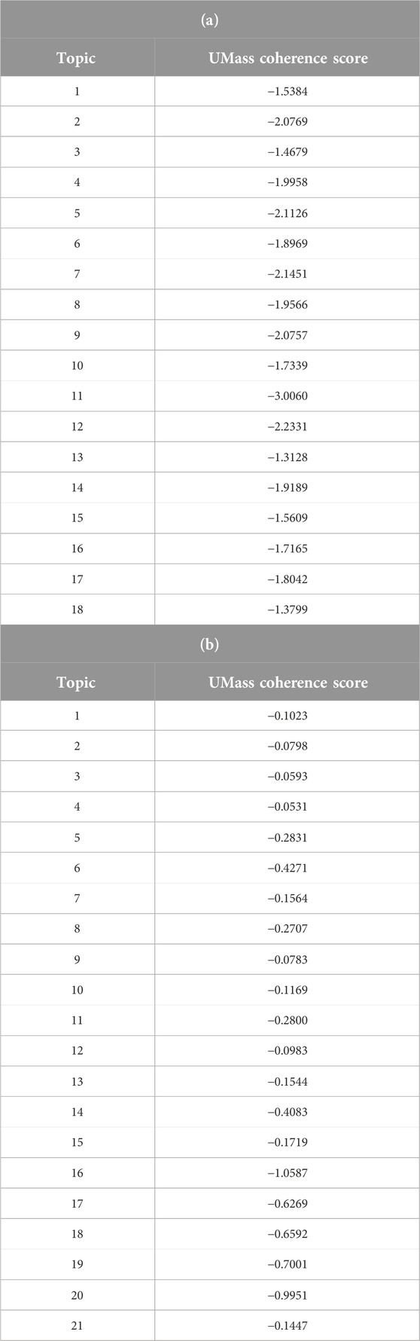Click the score −2.1451 for topic 7

pos(288,274)
